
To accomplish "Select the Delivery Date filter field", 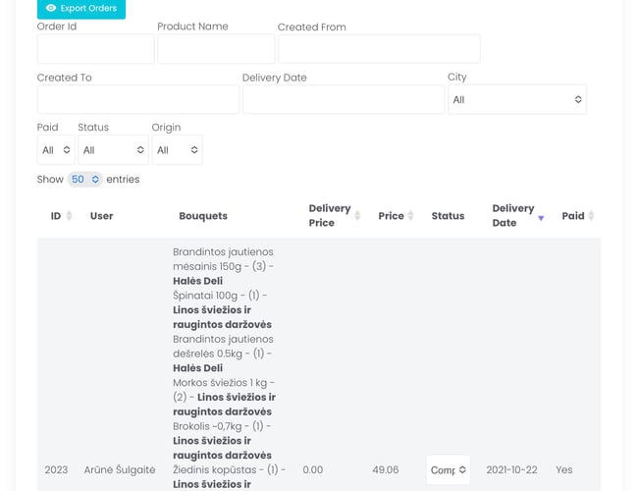I will tap(343, 99).
